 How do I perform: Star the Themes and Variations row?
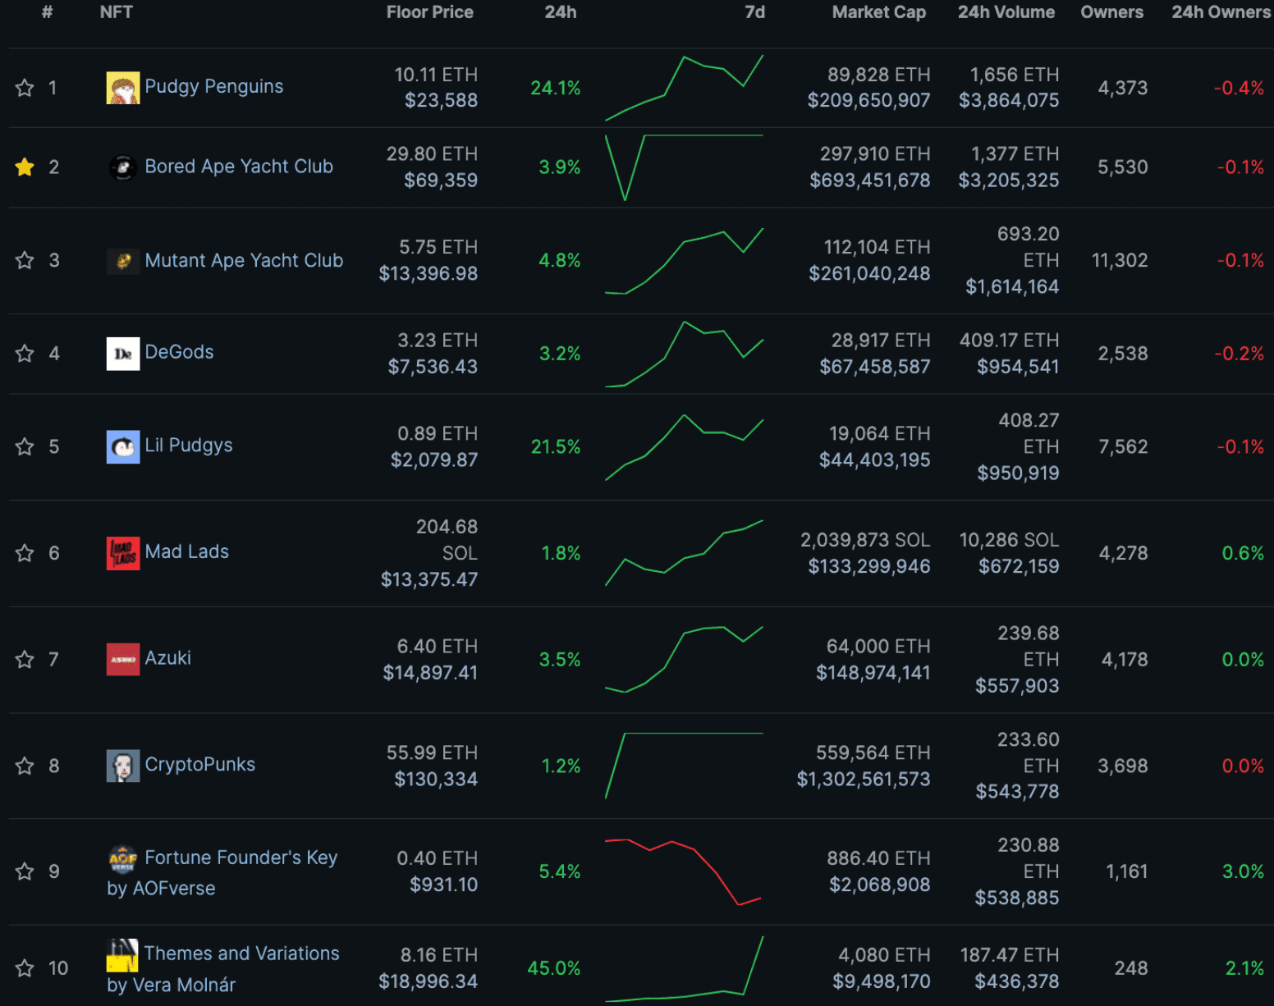pos(25,968)
